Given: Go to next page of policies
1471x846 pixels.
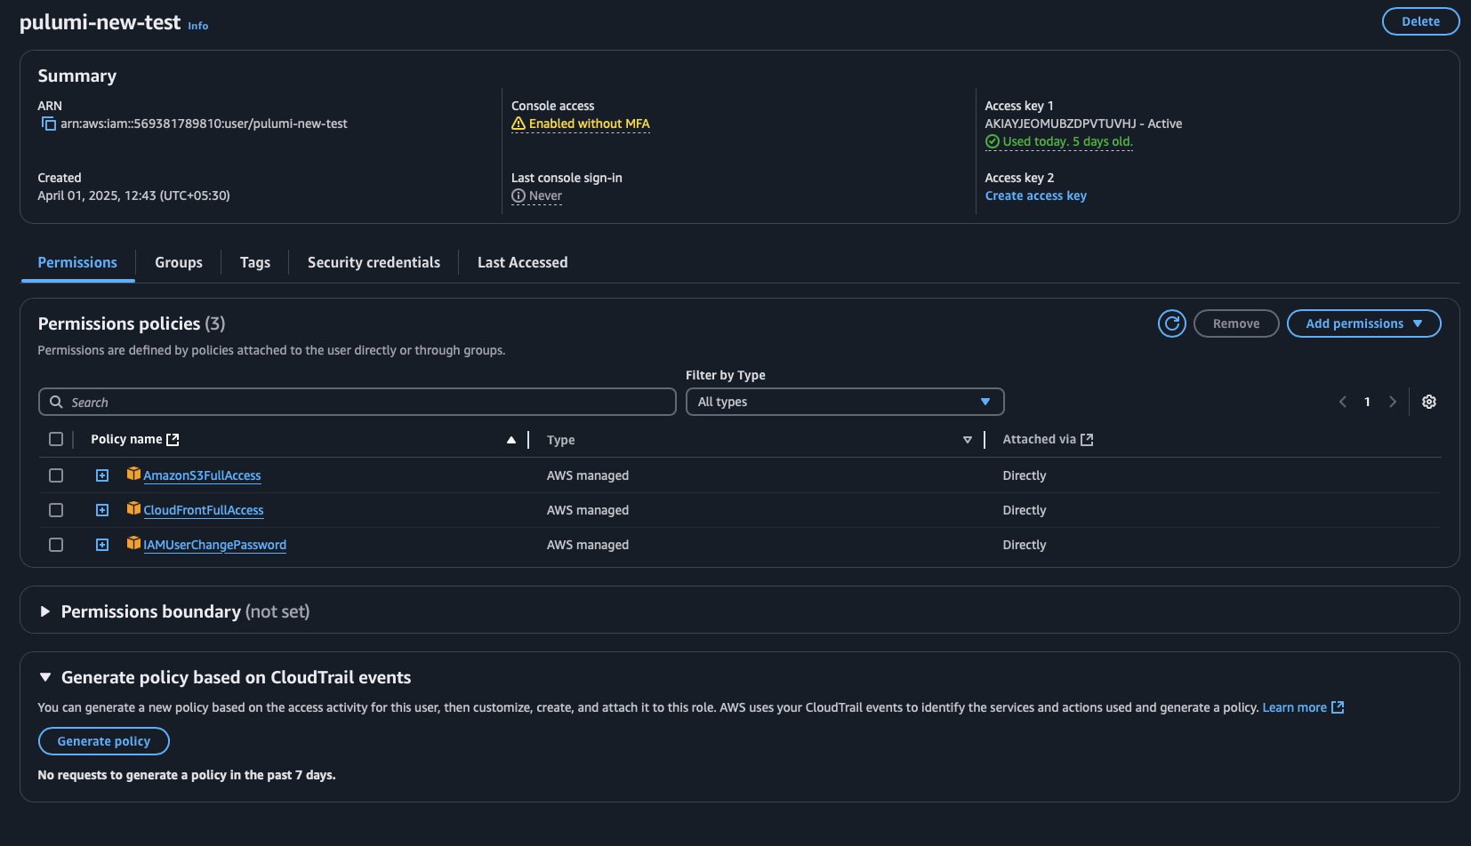Looking at the screenshot, I should 1393,402.
